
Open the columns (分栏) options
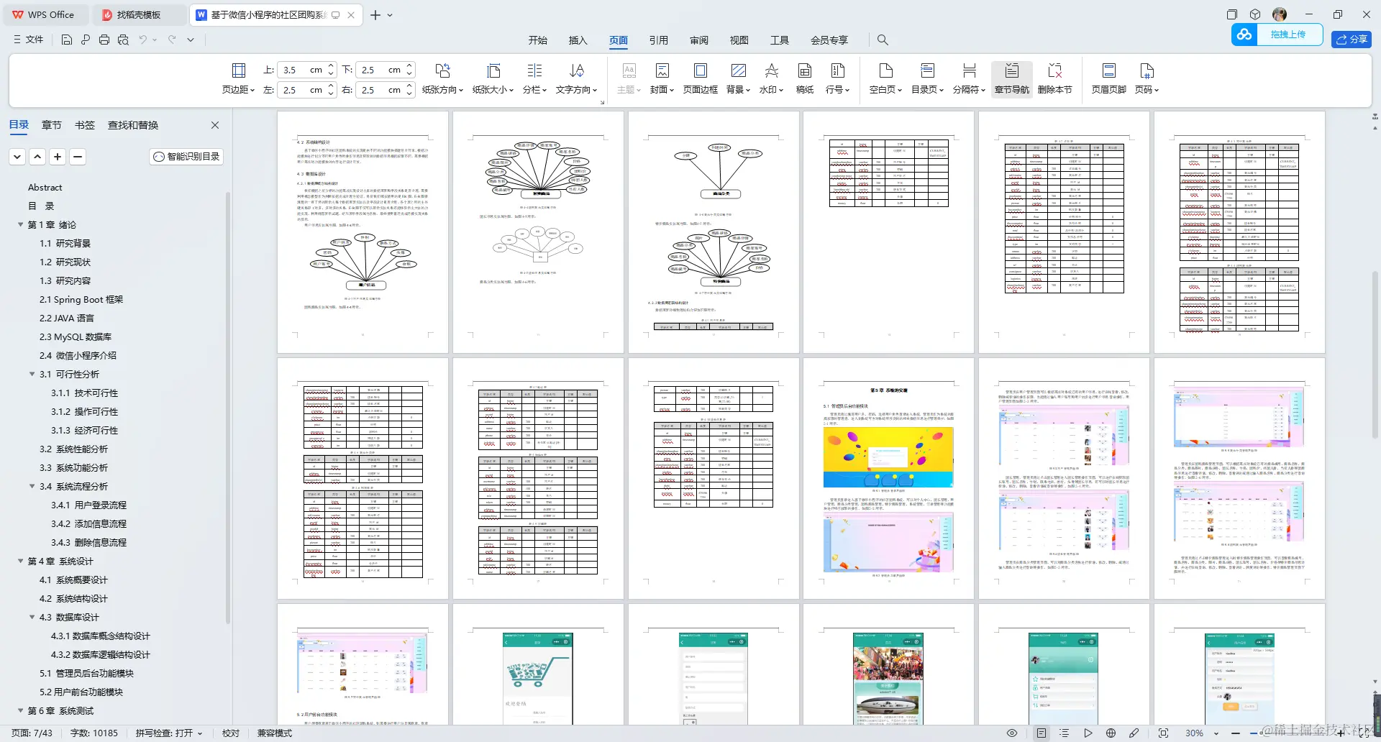pos(534,78)
